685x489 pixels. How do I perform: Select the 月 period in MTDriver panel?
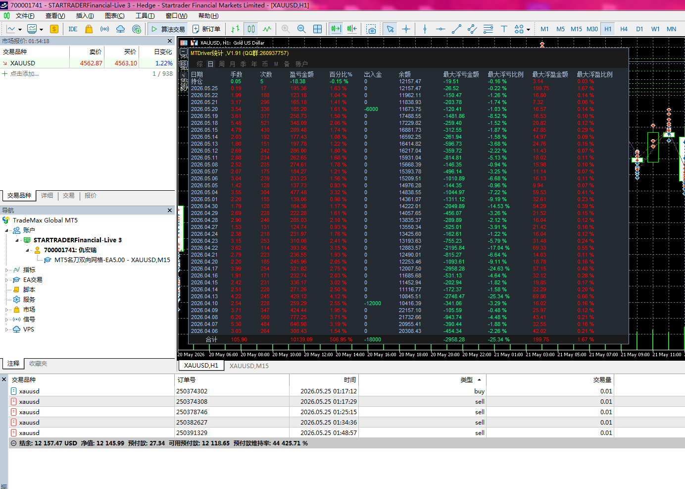pos(233,64)
